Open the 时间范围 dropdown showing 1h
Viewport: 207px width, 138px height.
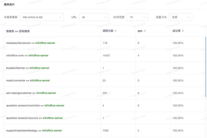point(137,17)
